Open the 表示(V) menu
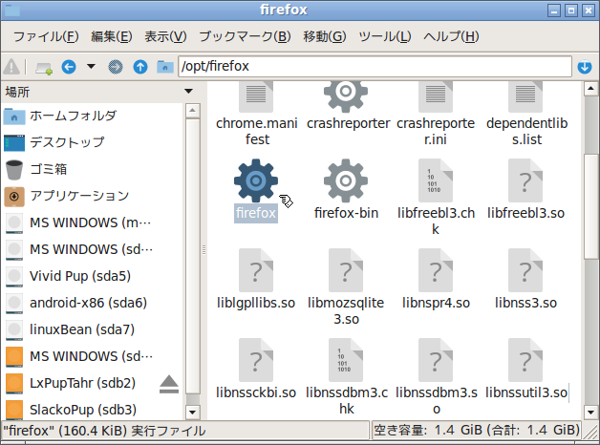Screen dimensions: 600x445 point(165,36)
